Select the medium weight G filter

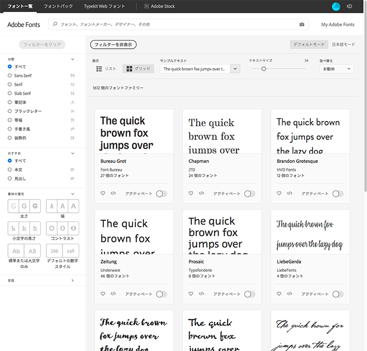click(24, 206)
